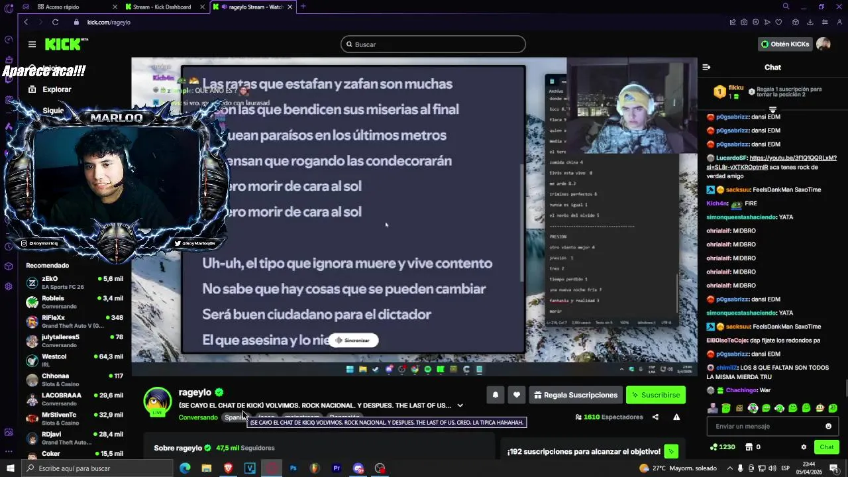
Task: Click the Suscribirse button
Action: point(655,395)
